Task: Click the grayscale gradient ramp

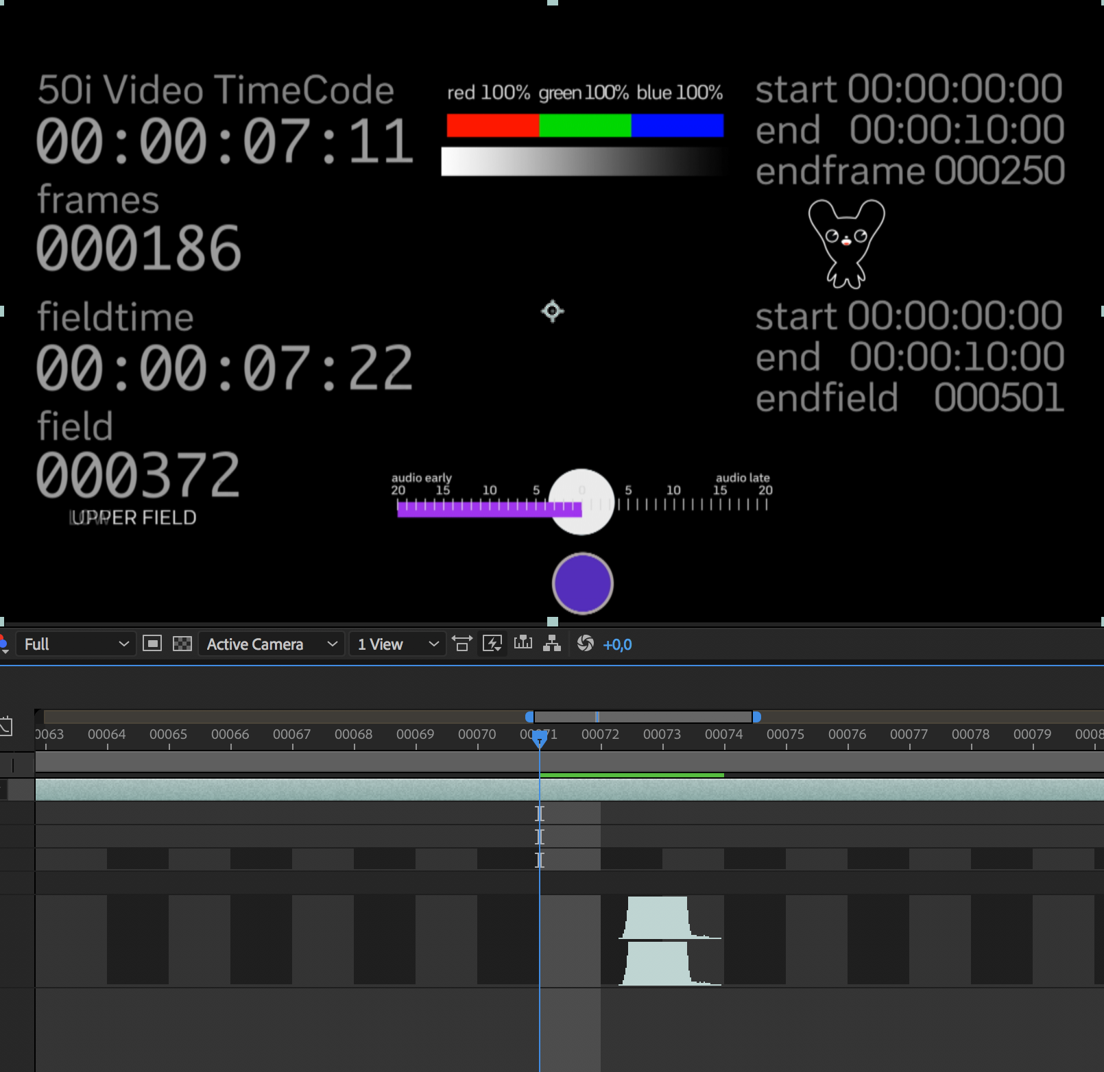Action: click(583, 162)
